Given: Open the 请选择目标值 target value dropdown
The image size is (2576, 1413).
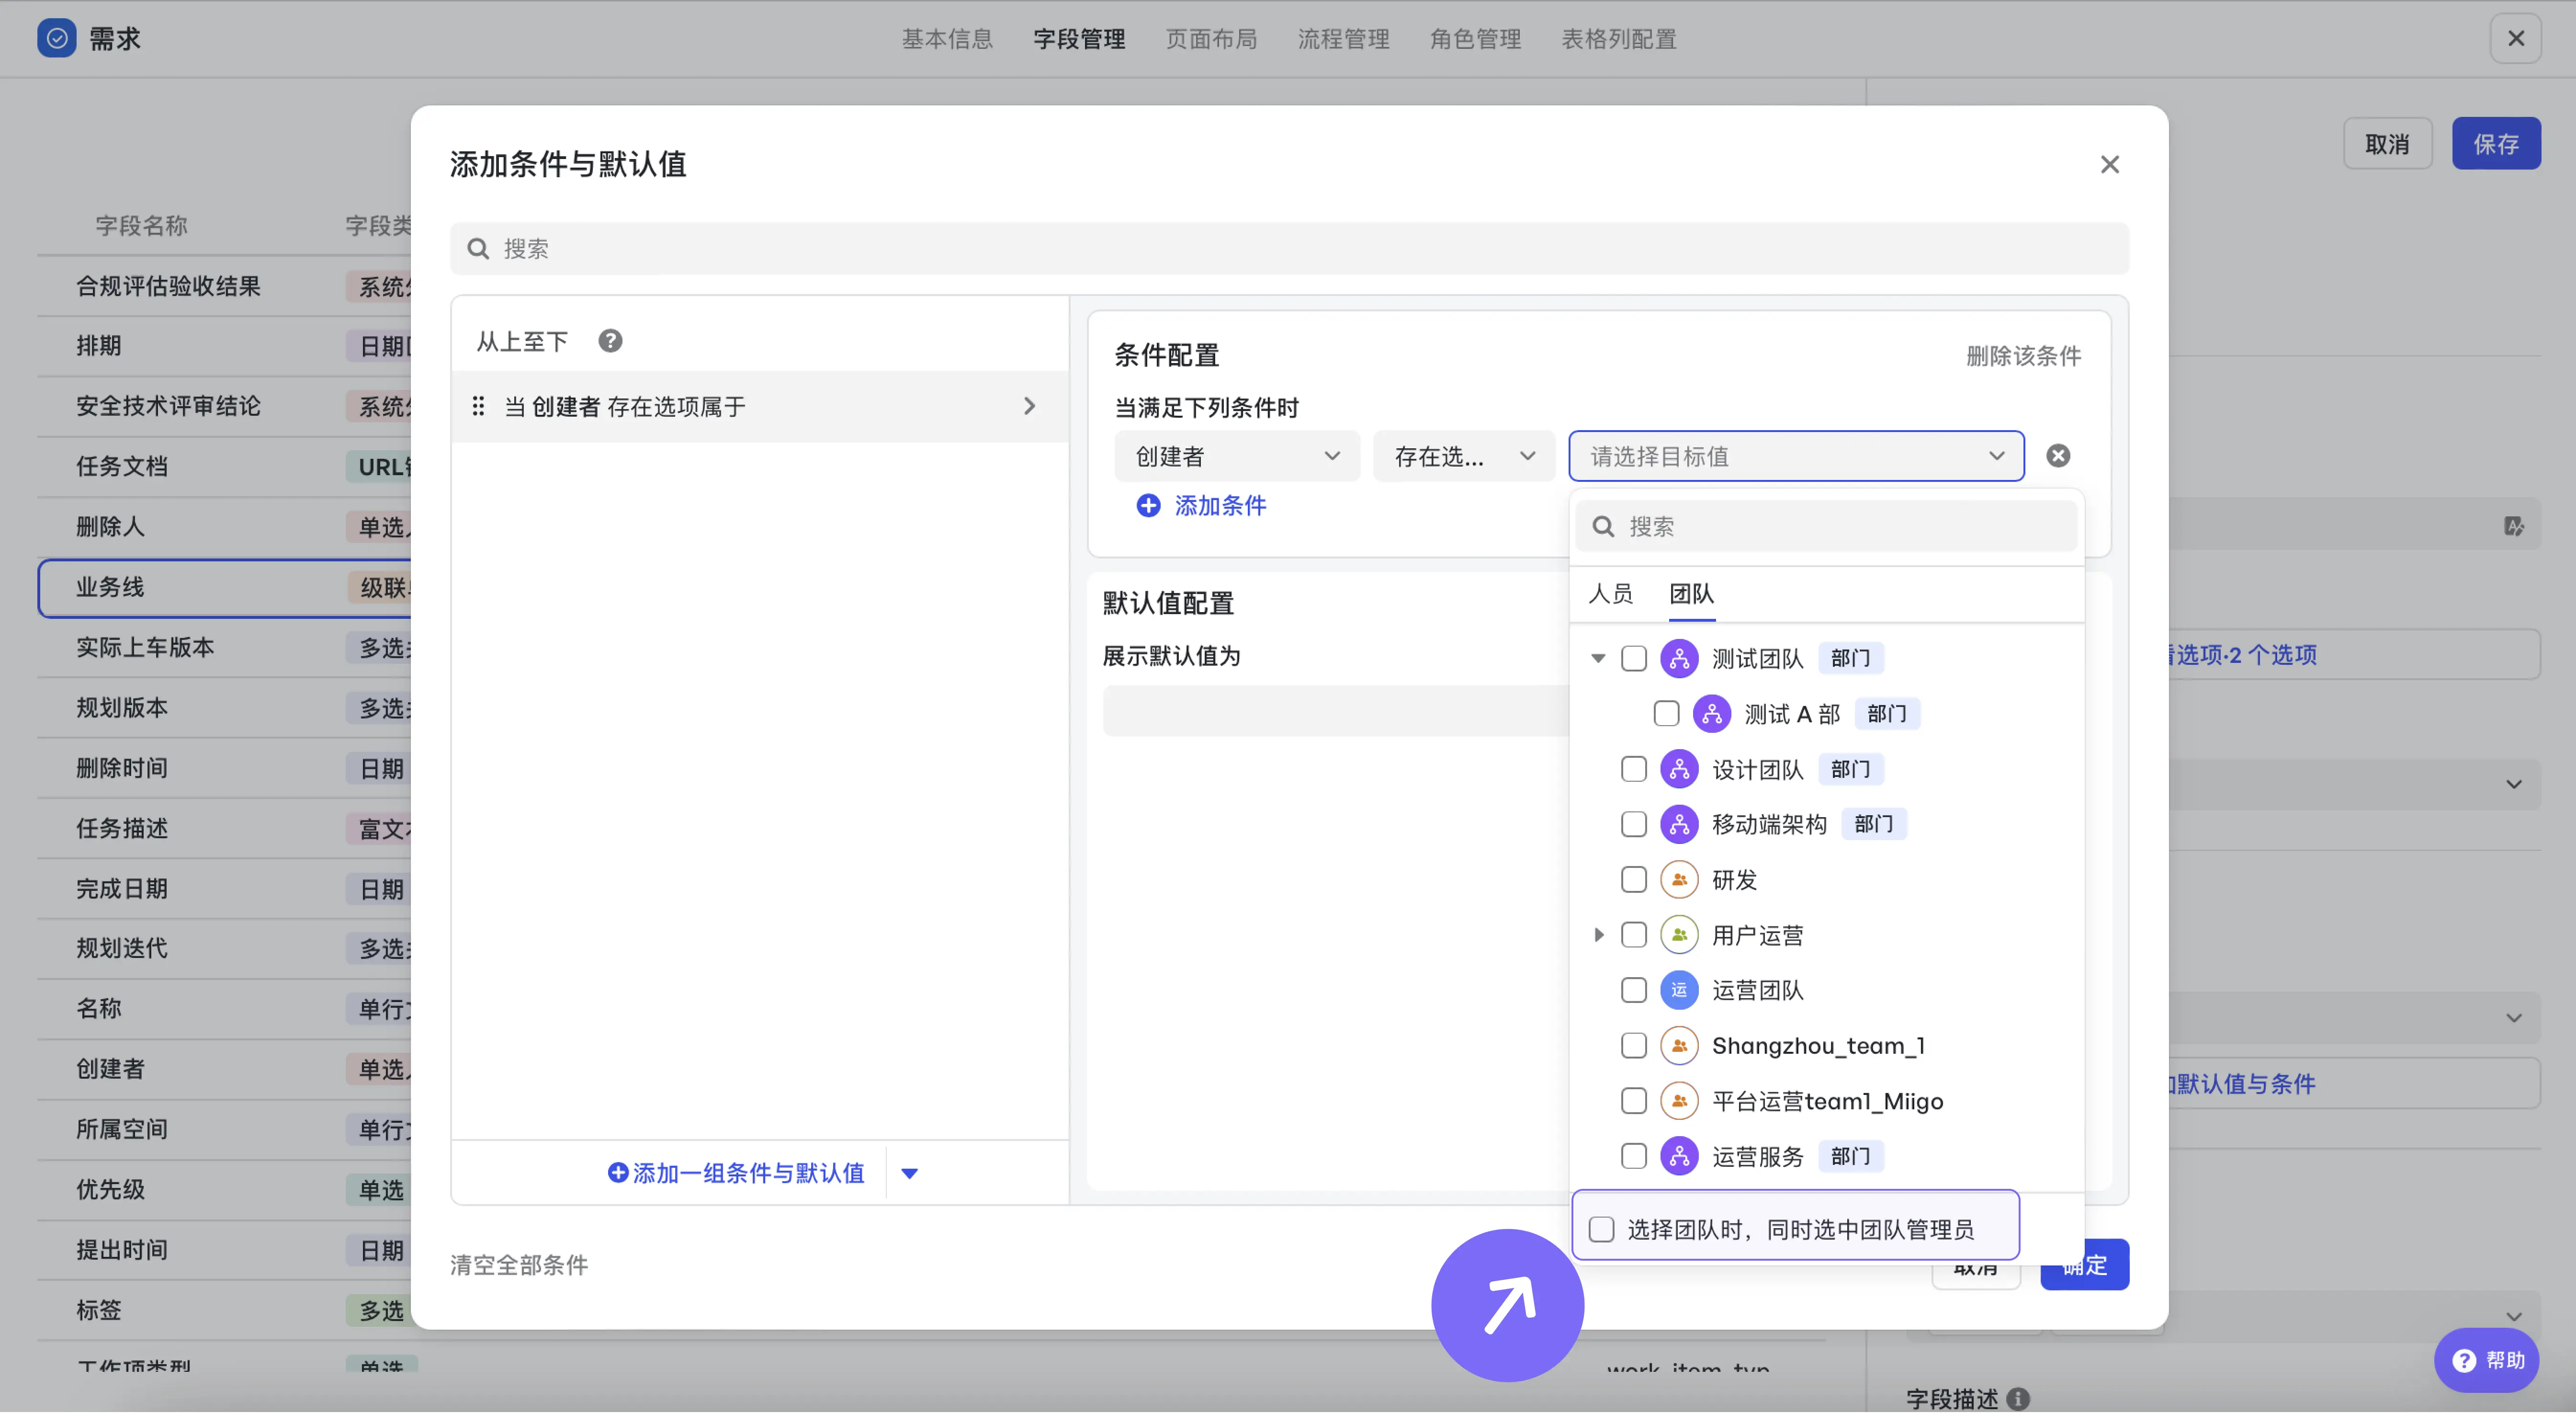Looking at the screenshot, I should click(x=1796, y=456).
